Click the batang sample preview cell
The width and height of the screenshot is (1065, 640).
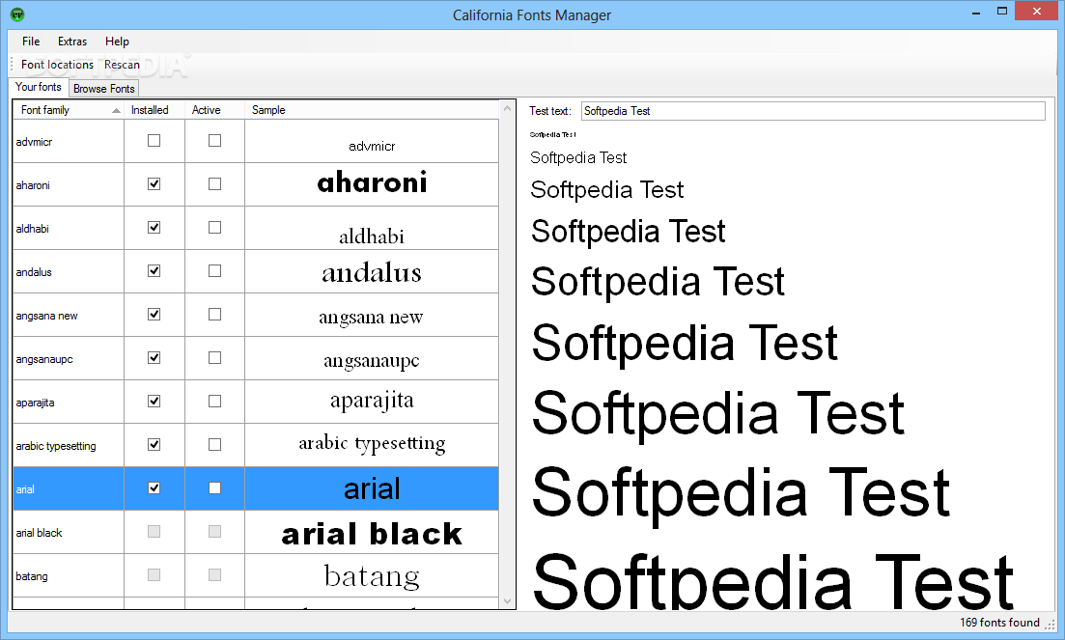(372, 575)
